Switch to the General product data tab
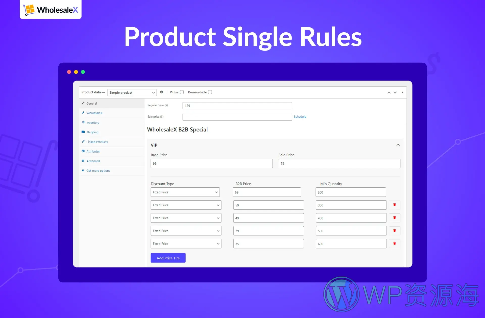 91,103
